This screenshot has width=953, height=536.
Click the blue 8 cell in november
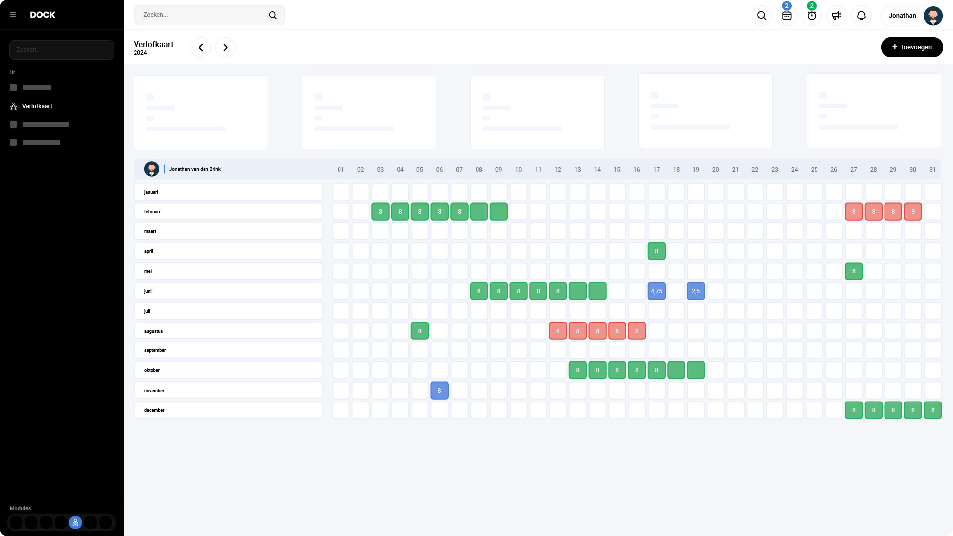pos(439,391)
